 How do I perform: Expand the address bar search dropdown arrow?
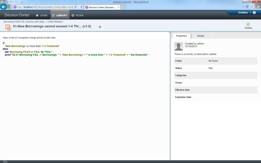coord(78,7)
